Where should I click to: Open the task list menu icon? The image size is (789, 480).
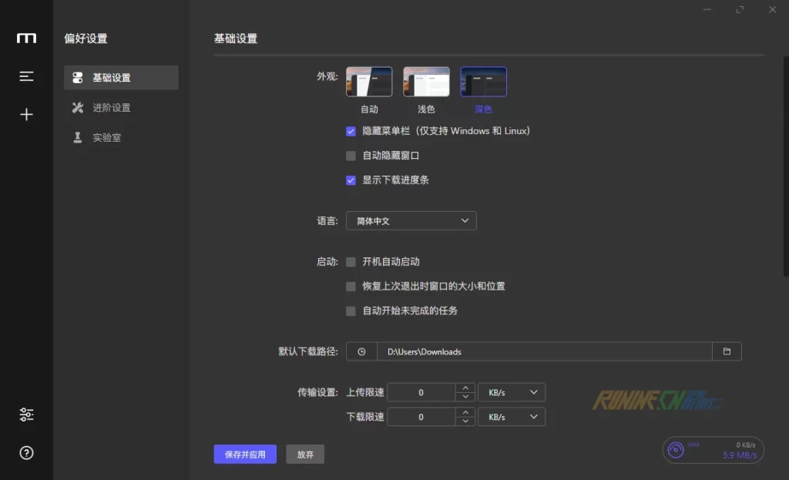click(x=26, y=76)
